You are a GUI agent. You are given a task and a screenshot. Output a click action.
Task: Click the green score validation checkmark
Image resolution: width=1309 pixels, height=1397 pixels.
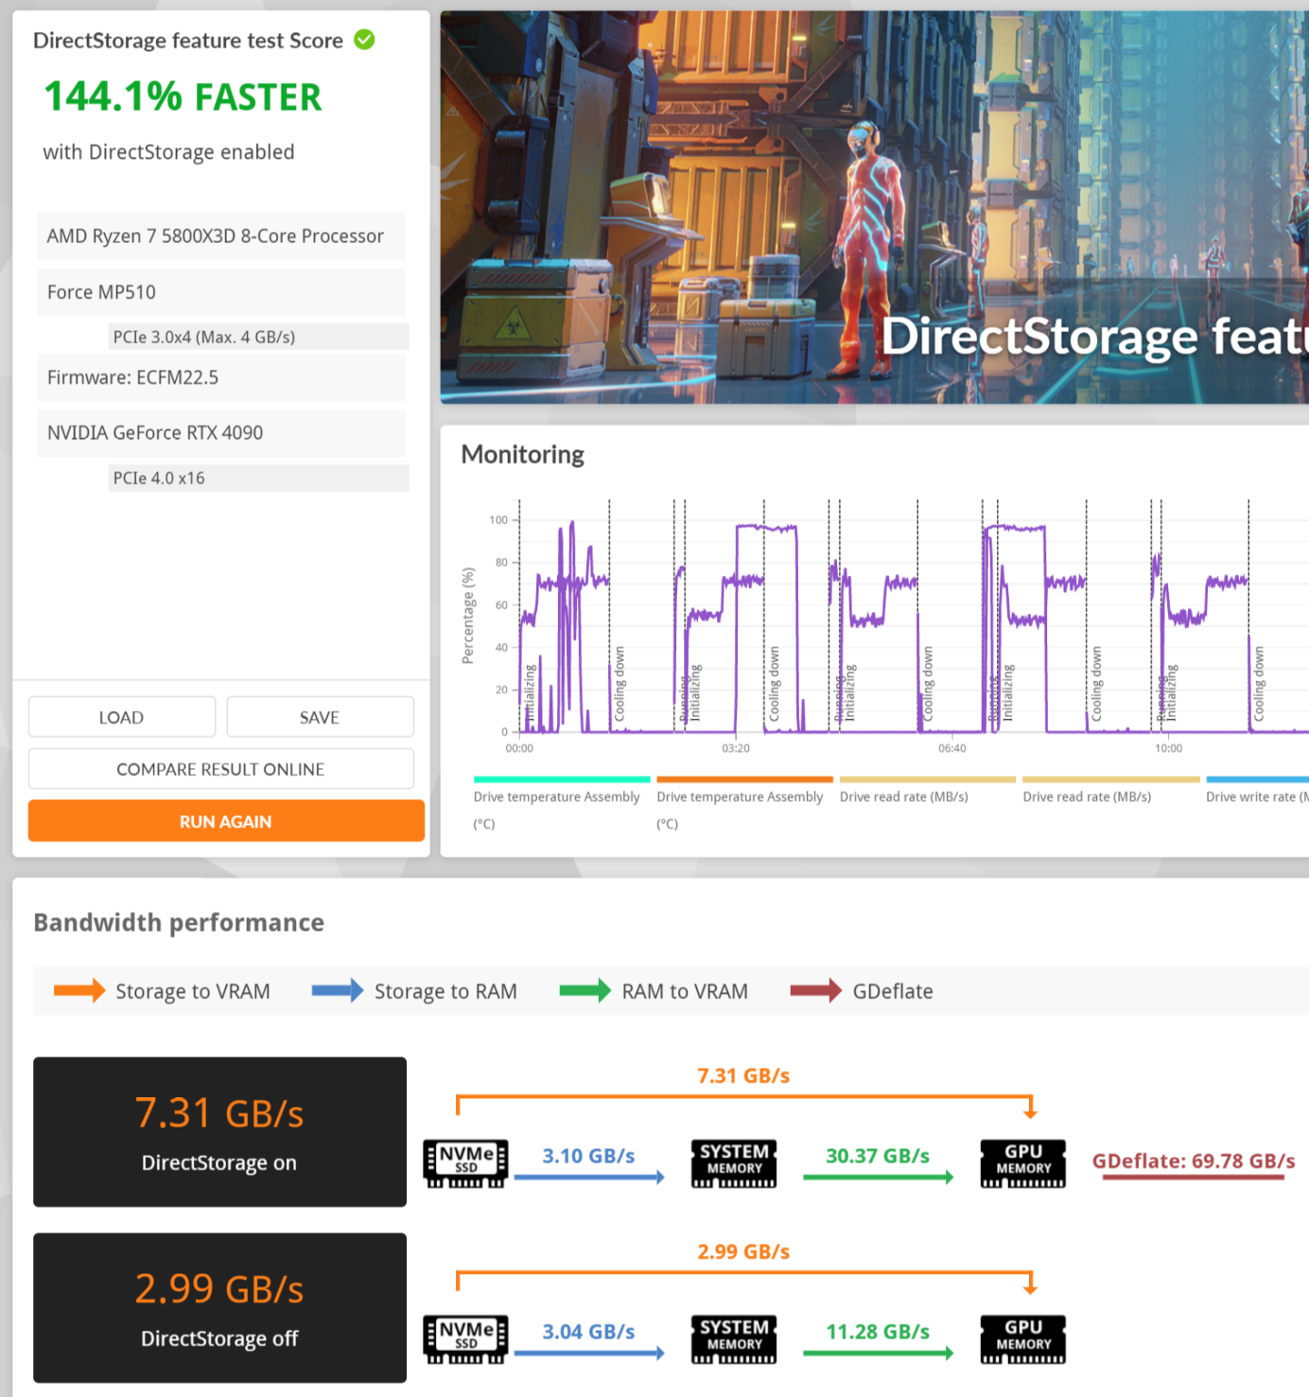364,40
